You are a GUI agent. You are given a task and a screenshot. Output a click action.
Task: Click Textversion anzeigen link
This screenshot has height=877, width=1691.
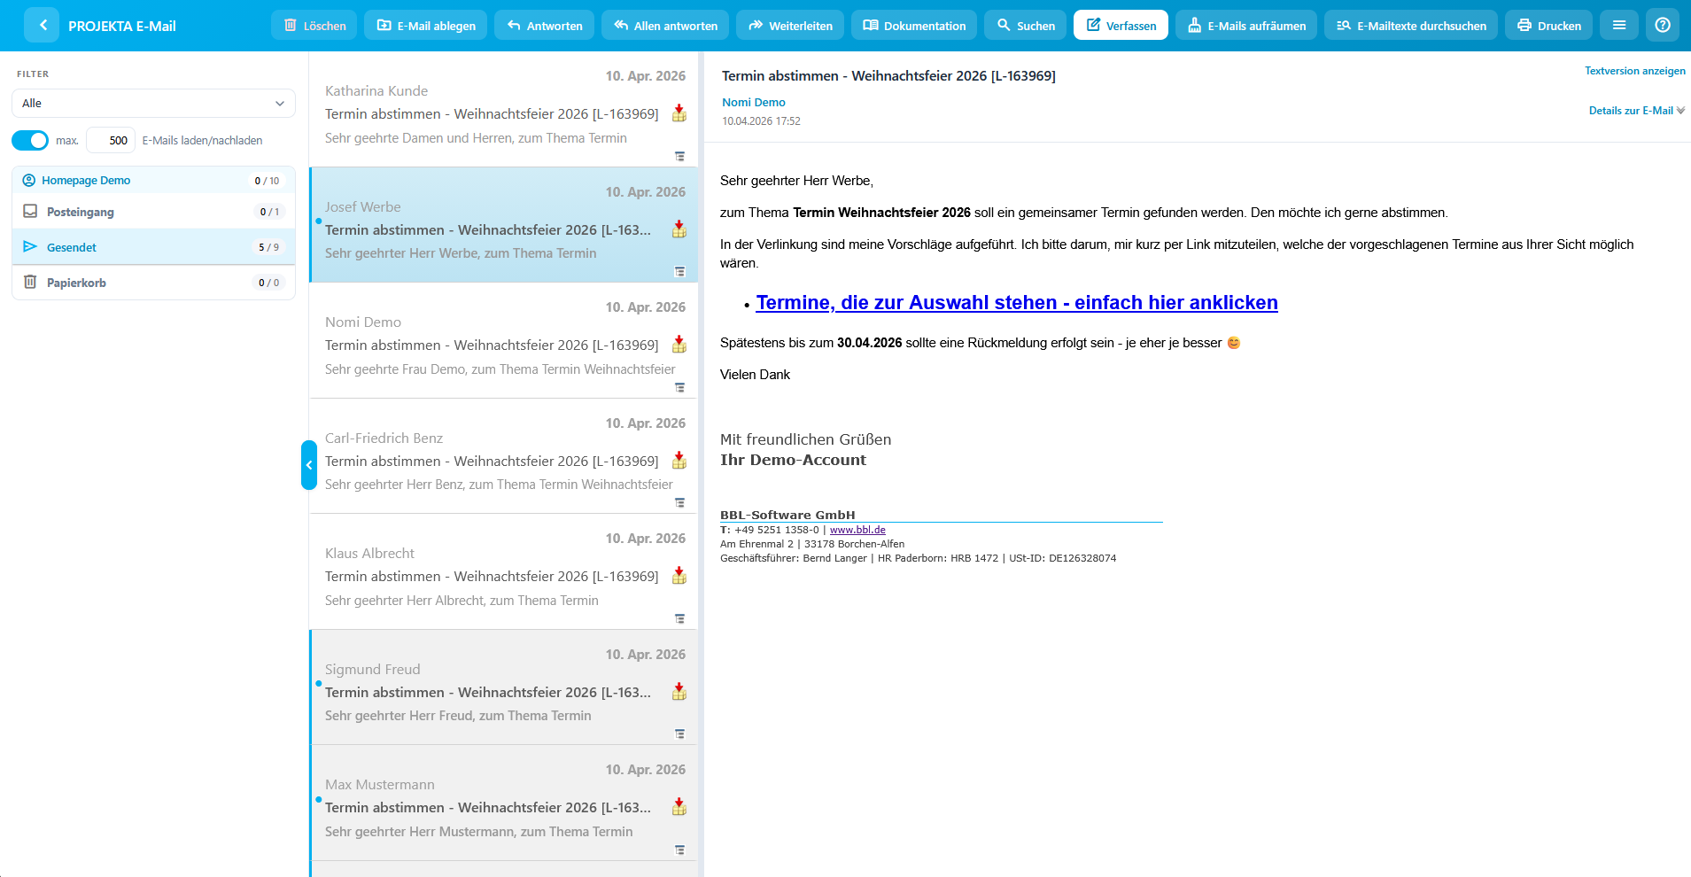click(x=1634, y=71)
